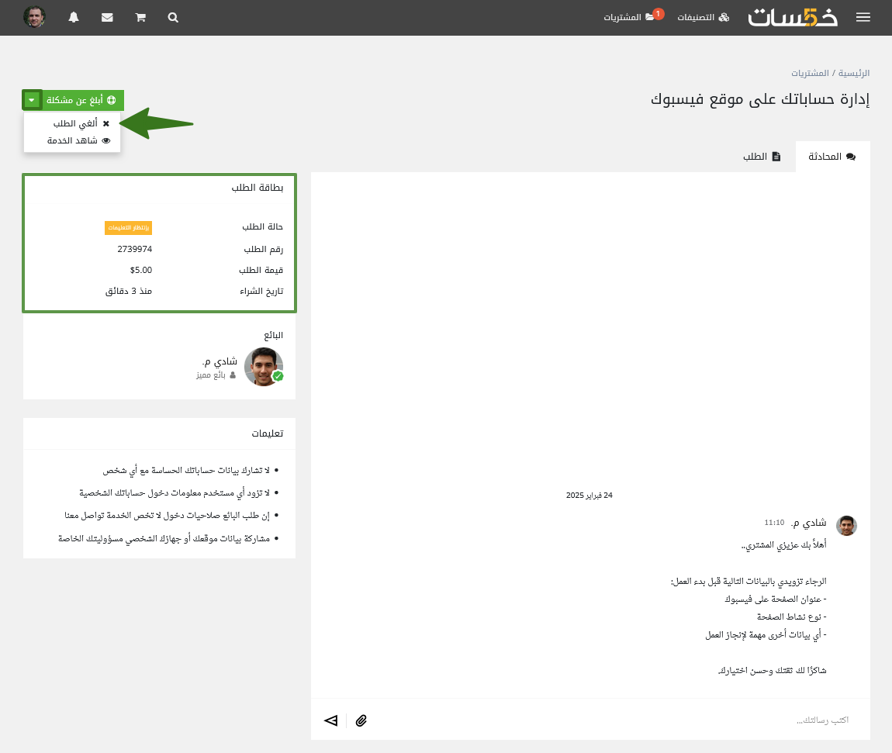Viewport: 892px width, 753px height.
Task: Open seller name شادي م. in البائع card
Action: [220, 361]
